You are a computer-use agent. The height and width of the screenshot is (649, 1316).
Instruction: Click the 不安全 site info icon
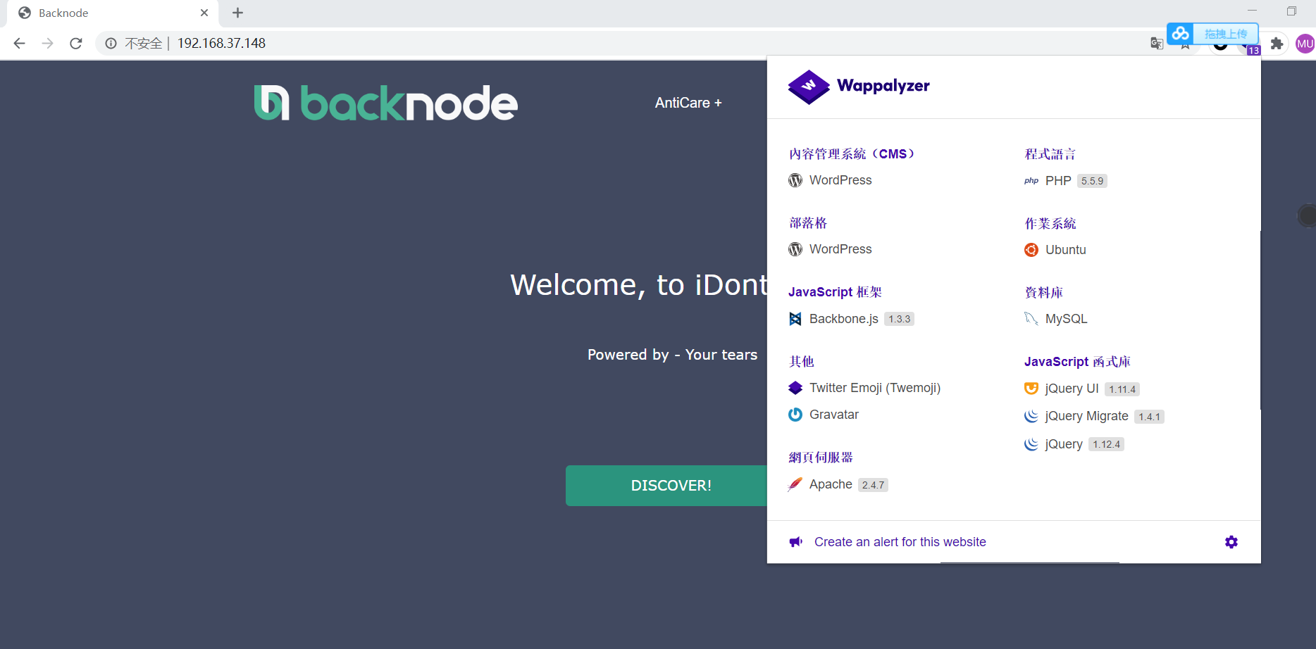(x=111, y=44)
